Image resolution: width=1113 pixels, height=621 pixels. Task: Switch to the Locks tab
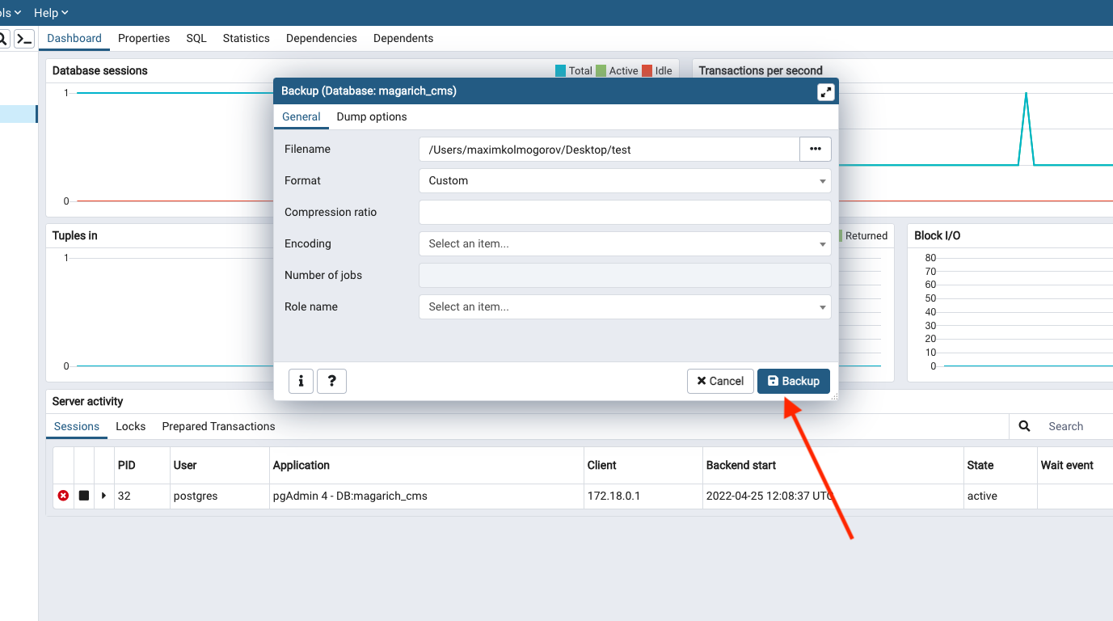pyautogui.click(x=131, y=426)
